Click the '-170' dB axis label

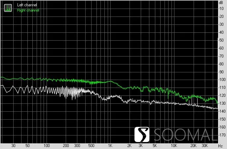click(222, 135)
